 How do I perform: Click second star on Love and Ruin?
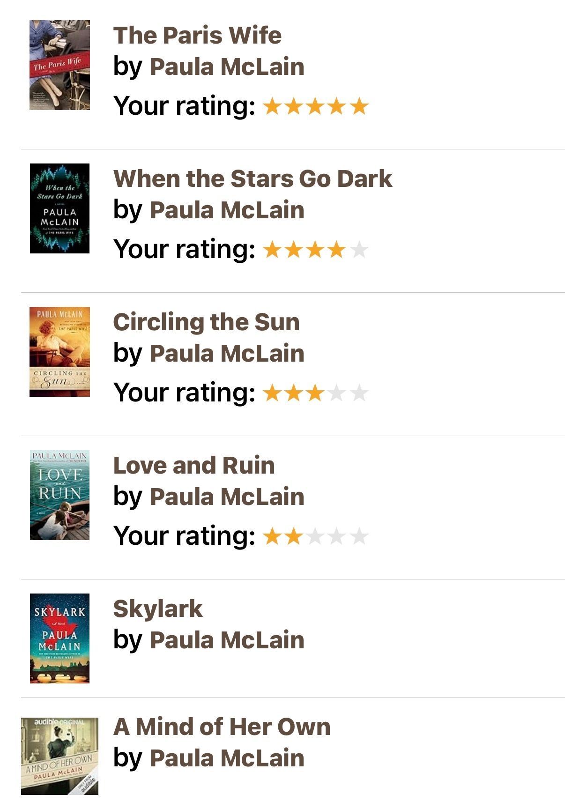[x=294, y=537]
